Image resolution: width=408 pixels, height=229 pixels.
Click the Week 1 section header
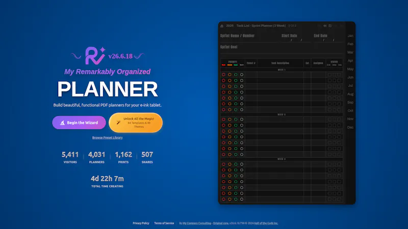click(x=282, y=70)
